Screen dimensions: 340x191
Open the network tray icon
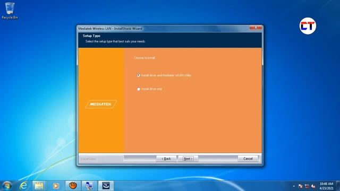[x=307, y=186]
